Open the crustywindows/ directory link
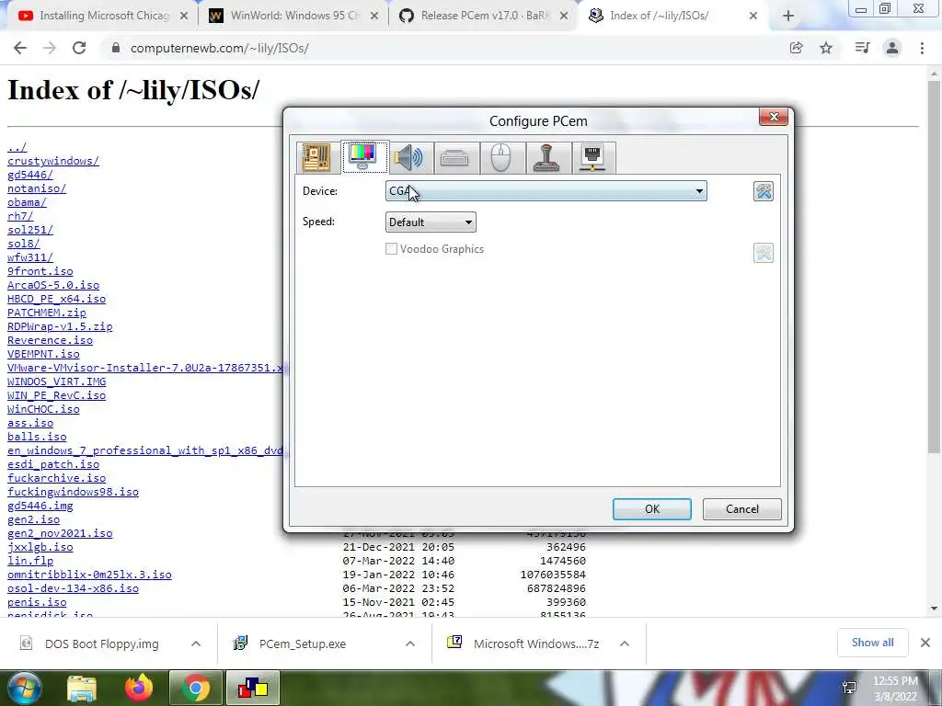This screenshot has height=706, width=942. [53, 161]
